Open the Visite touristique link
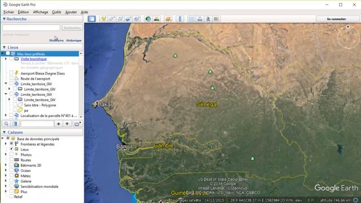The image size is (361, 203). coord(34,59)
